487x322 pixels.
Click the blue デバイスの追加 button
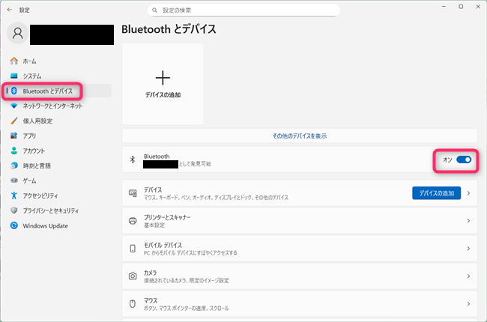(x=436, y=193)
